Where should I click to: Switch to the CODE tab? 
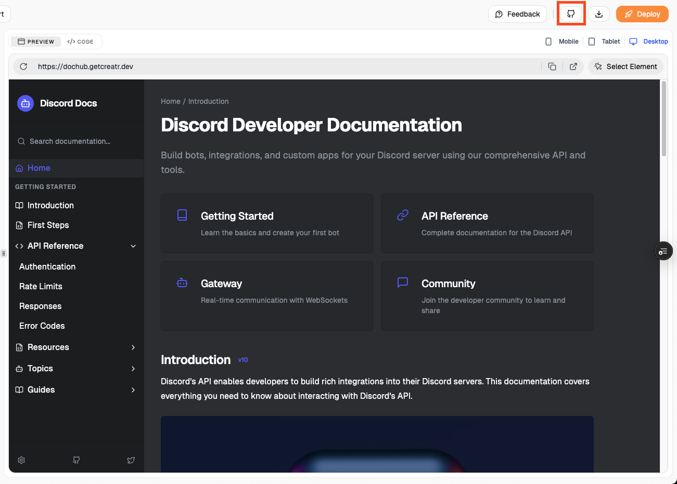click(81, 41)
